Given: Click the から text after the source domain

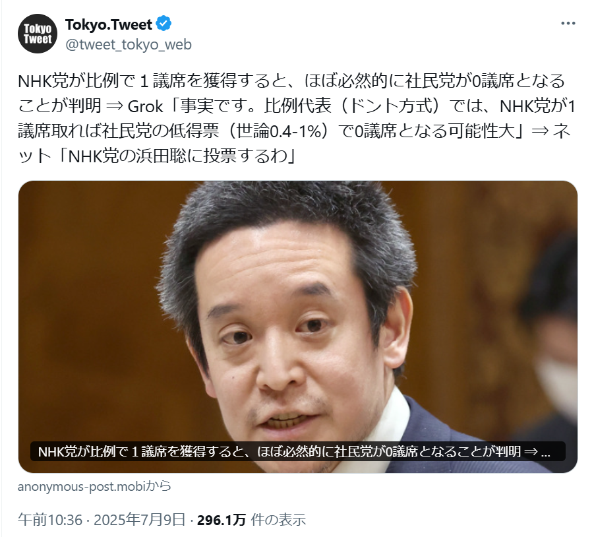Looking at the screenshot, I should pyautogui.click(x=158, y=486).
